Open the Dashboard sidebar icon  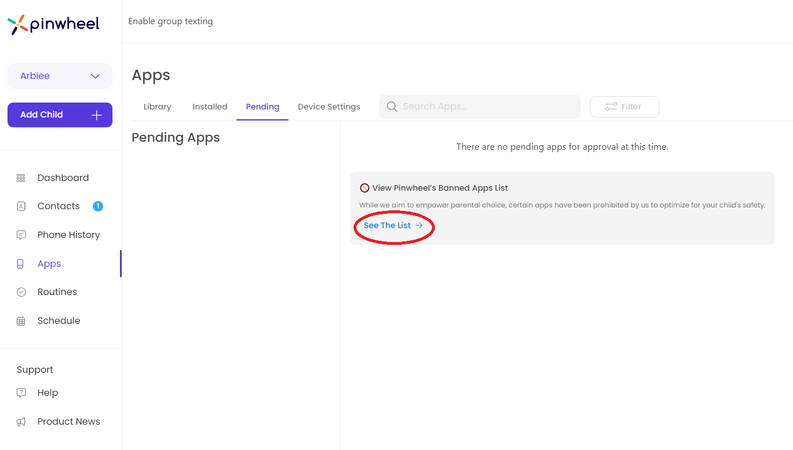(21, 177)
